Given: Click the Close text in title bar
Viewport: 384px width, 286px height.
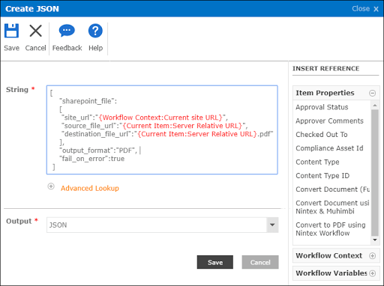Looking at the screenshot, I should click(x=361, y=9).
